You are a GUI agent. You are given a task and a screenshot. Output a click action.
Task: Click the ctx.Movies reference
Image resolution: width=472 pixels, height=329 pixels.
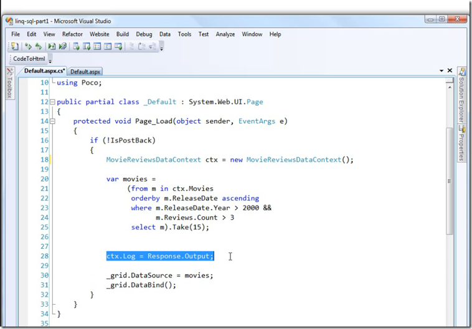tap(193, 188)
